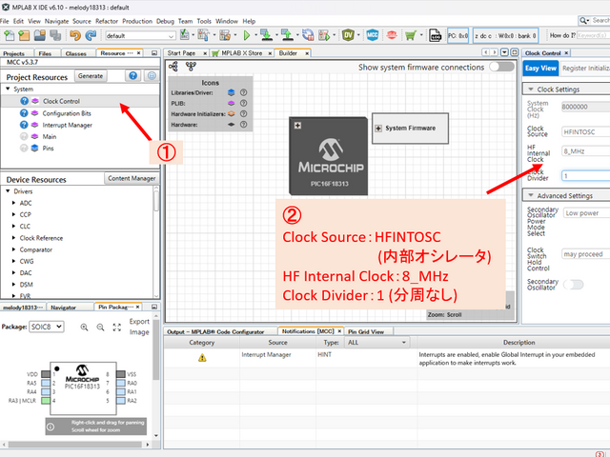The width and height of the screenshot is (610, 457).
Task: Open the Package SOIC8 dropdown
Action: coord(48,327)
